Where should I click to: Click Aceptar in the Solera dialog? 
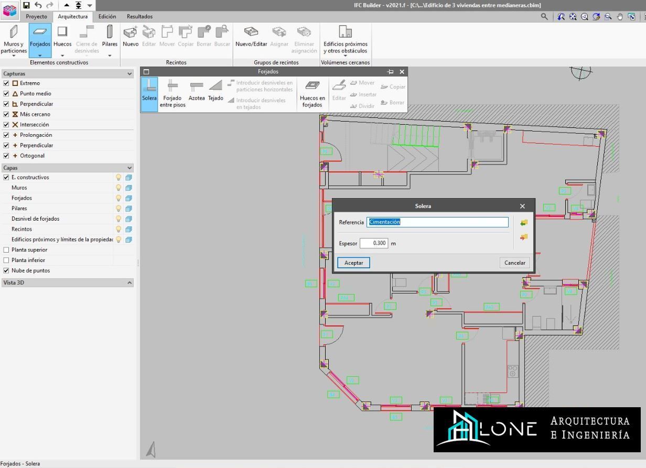tap(353, 263)
